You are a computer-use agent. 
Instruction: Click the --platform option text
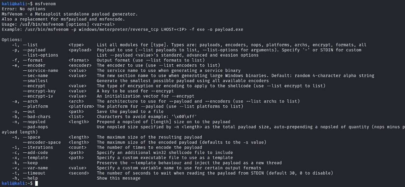[35, 106]
